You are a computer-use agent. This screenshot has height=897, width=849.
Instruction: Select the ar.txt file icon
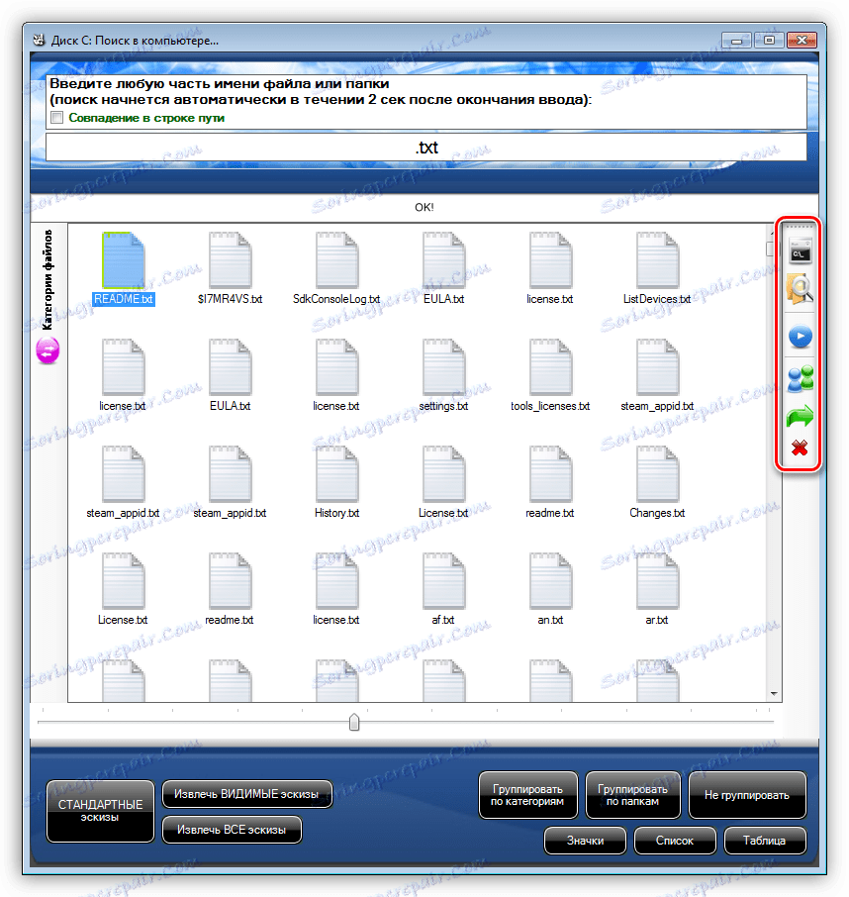[x=657, y=581]
